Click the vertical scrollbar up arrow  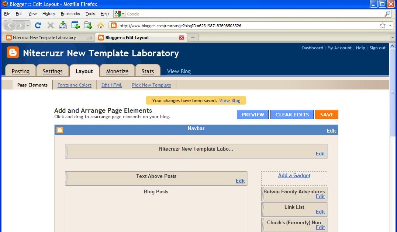393,46
